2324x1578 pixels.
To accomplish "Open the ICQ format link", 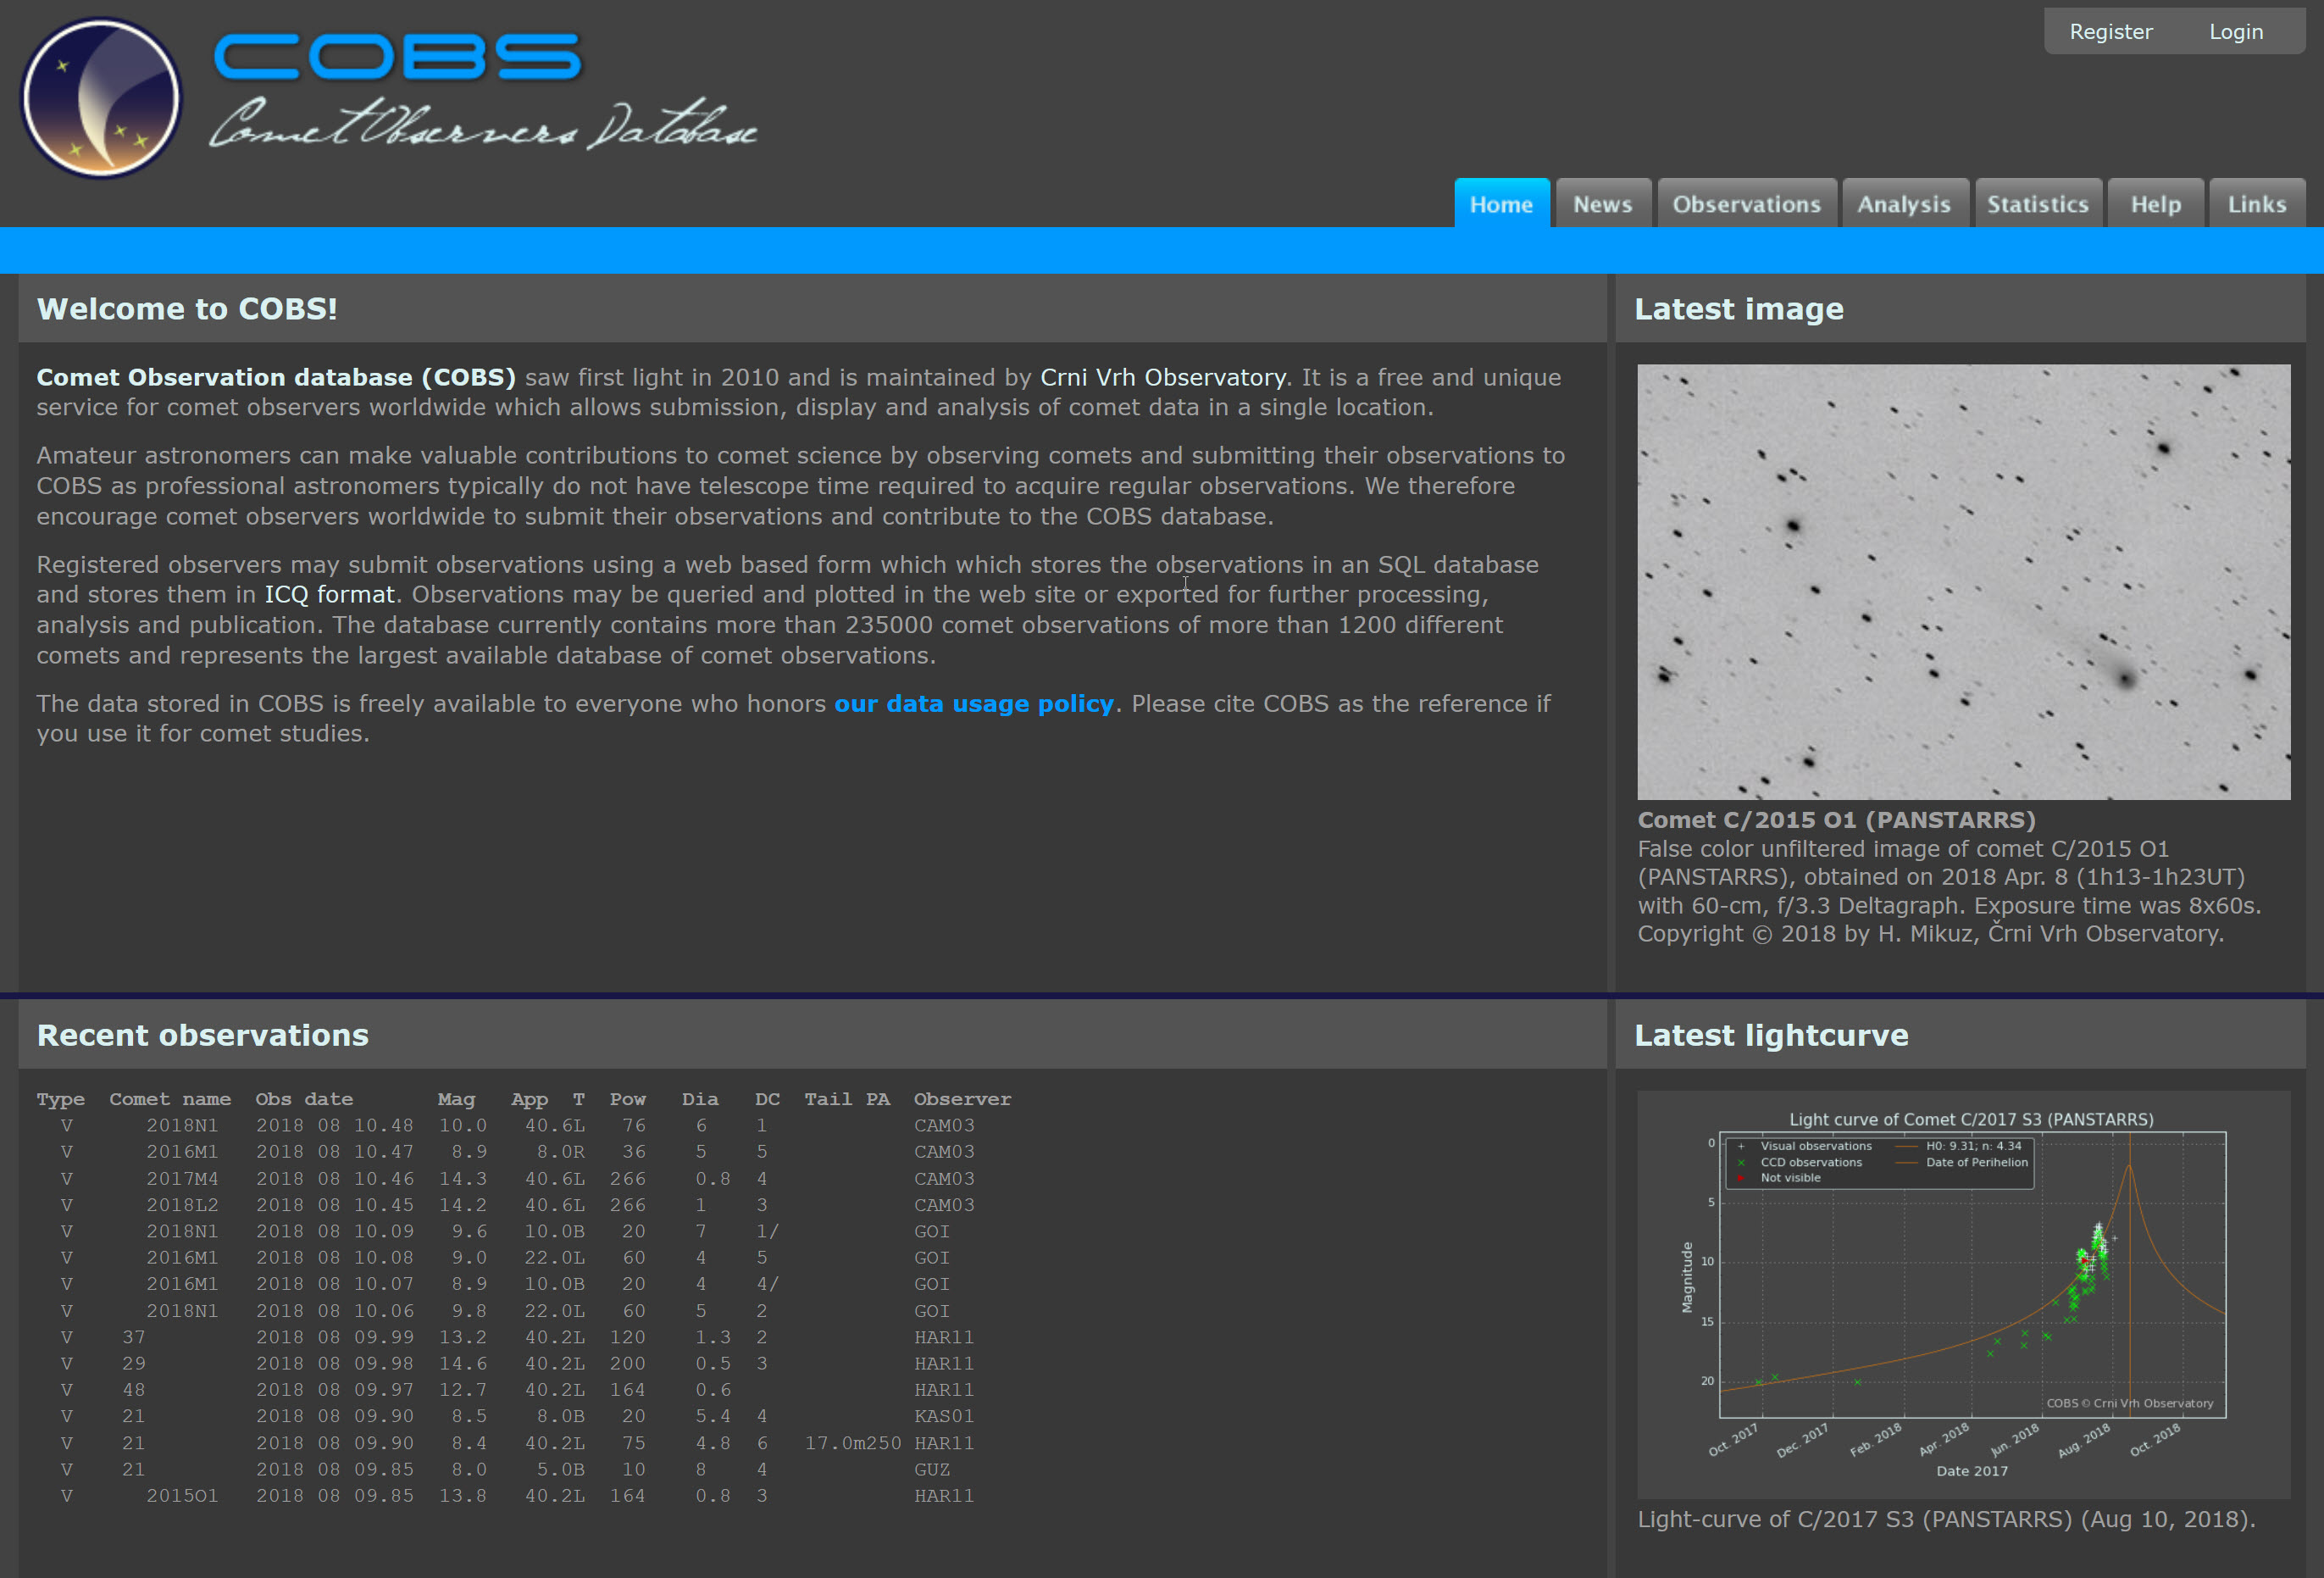I will coord(329,595).
